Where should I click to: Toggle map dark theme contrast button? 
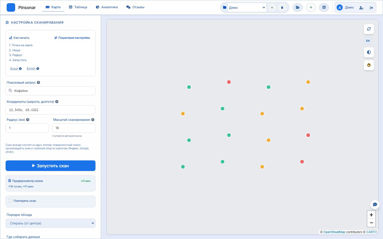[369, 52]
